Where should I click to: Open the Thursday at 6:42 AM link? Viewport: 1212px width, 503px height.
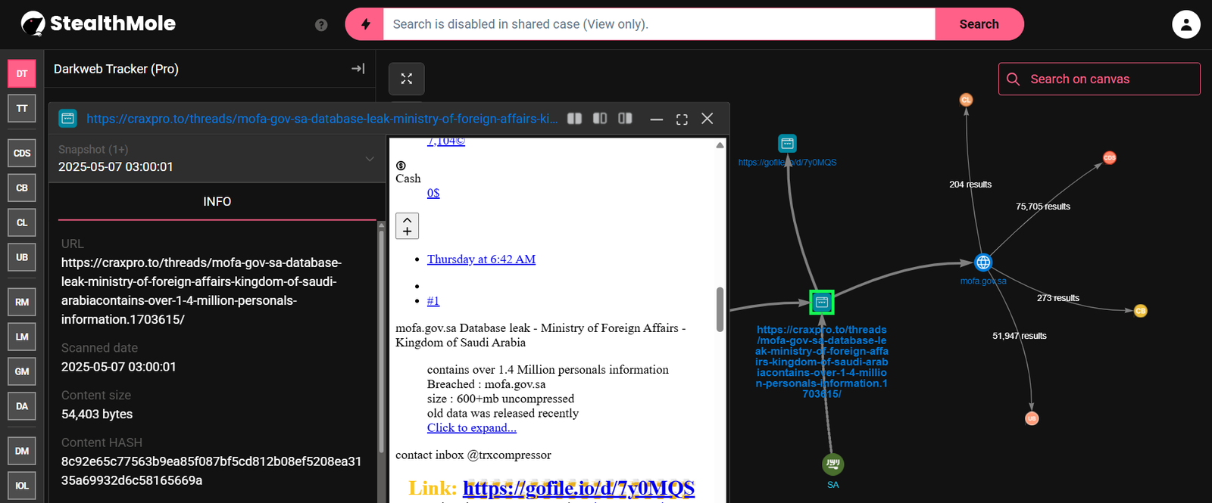(481, 259)
